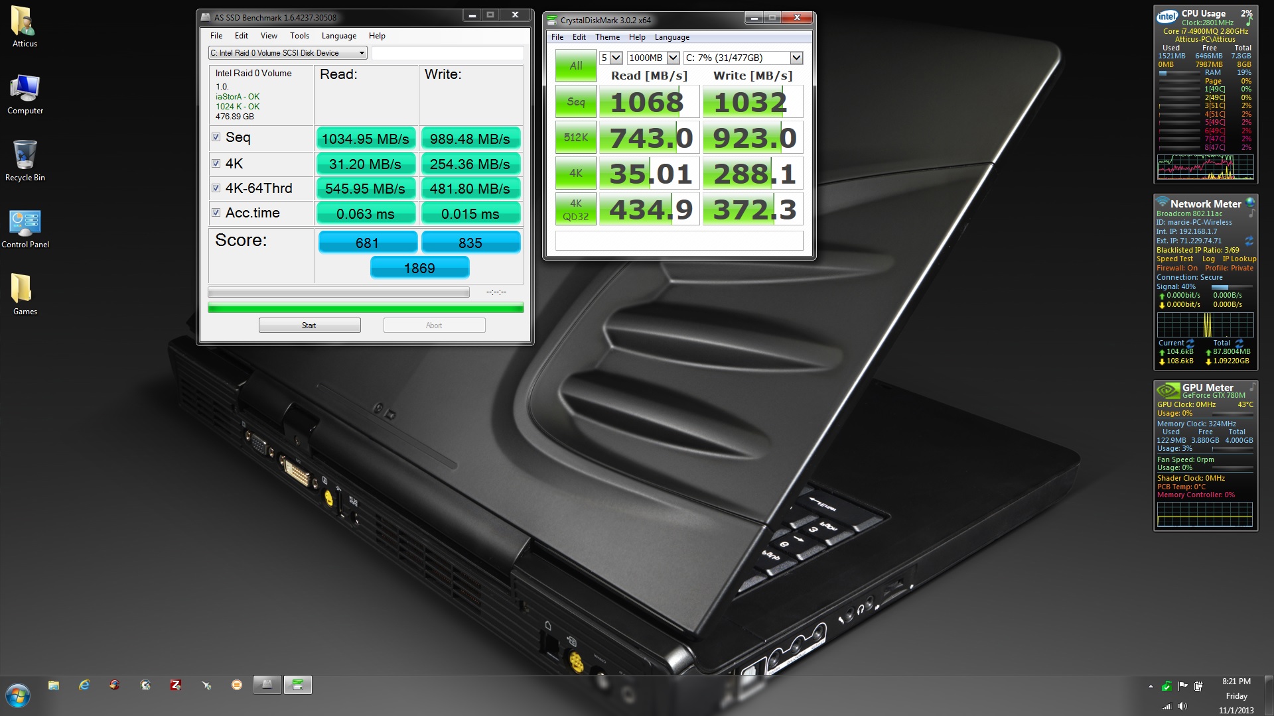Open Action Center flag in tray

click(1182, 686)
